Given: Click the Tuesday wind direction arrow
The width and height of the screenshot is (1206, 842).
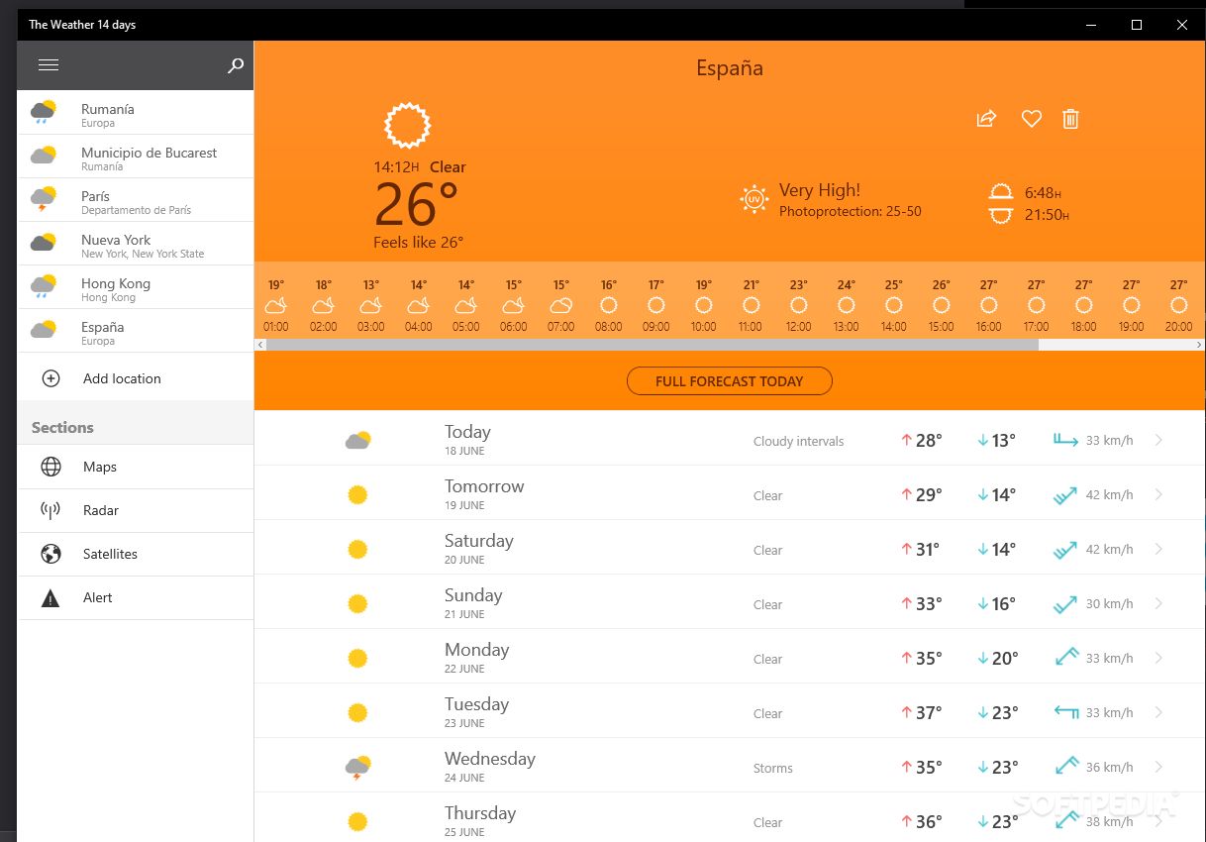Looking at the screenshot, I should click(1065, 712).
